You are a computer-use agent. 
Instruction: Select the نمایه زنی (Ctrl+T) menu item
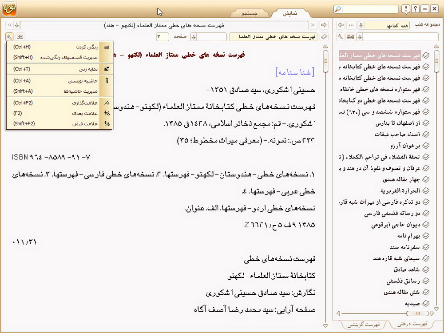tap(60, 69)
